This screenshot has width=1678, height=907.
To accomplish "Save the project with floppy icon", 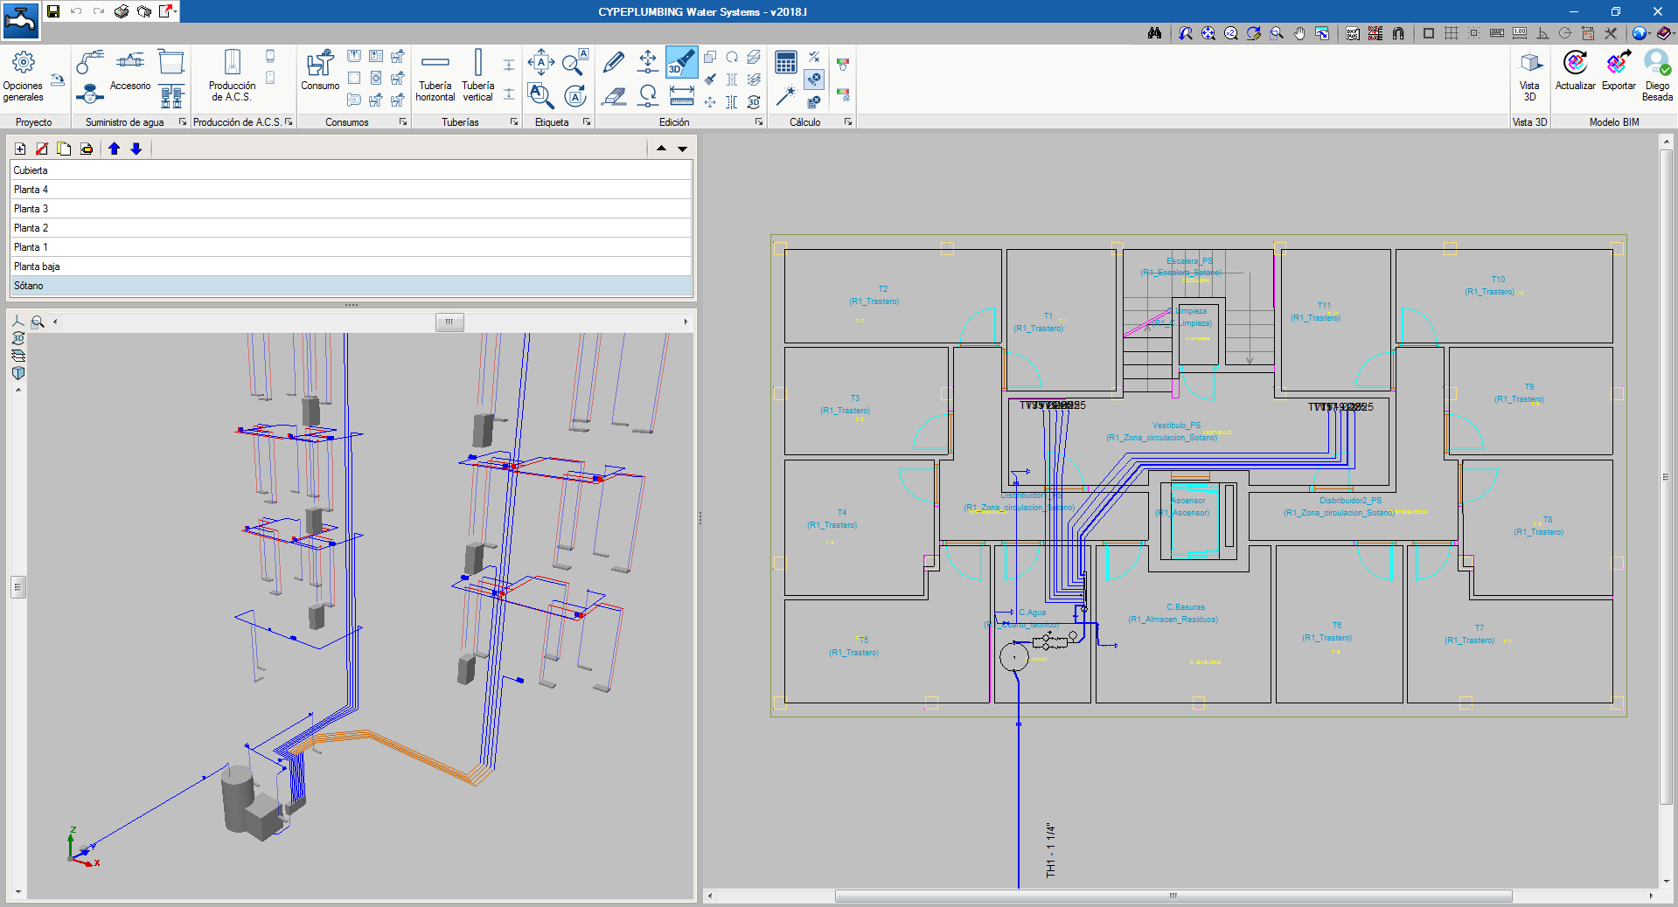I will coord(53,11).
